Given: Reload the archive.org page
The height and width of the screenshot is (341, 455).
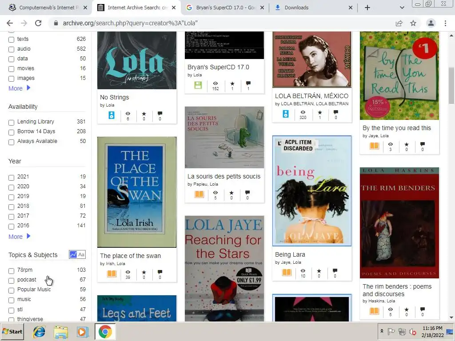Looking at the screenshot, I should pyautogui.click(x=38, y=23).
